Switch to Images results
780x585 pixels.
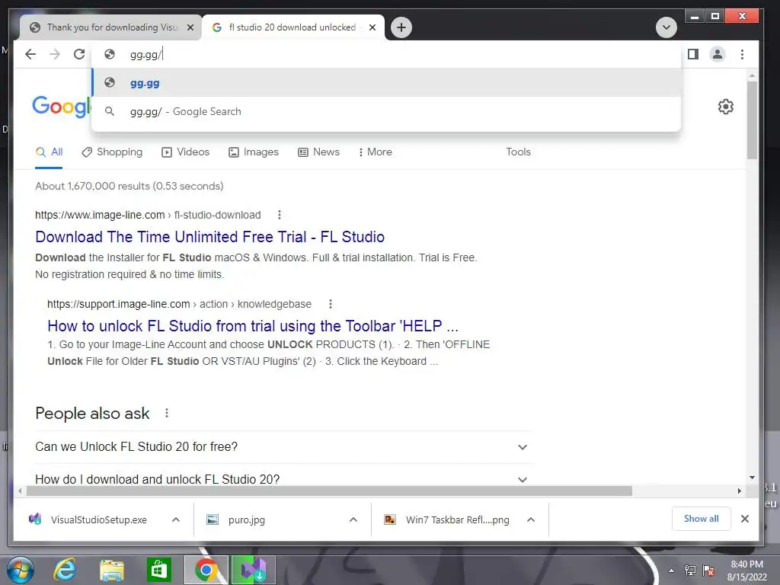point(253,152)
